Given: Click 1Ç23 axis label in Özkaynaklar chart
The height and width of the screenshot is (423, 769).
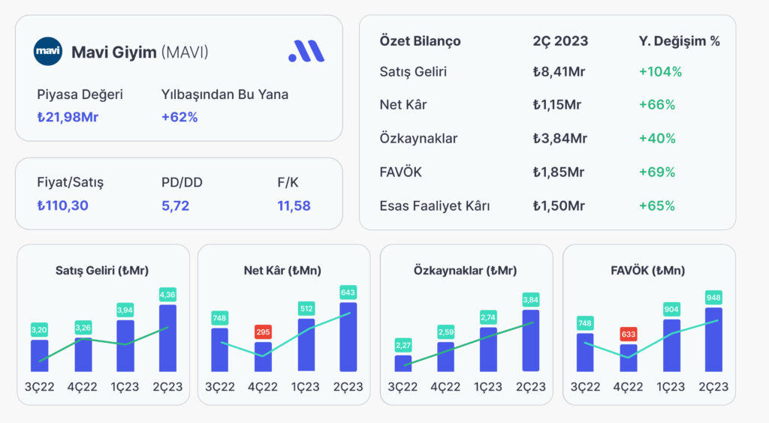Looking at the screenshot, I should pos(488,387).
